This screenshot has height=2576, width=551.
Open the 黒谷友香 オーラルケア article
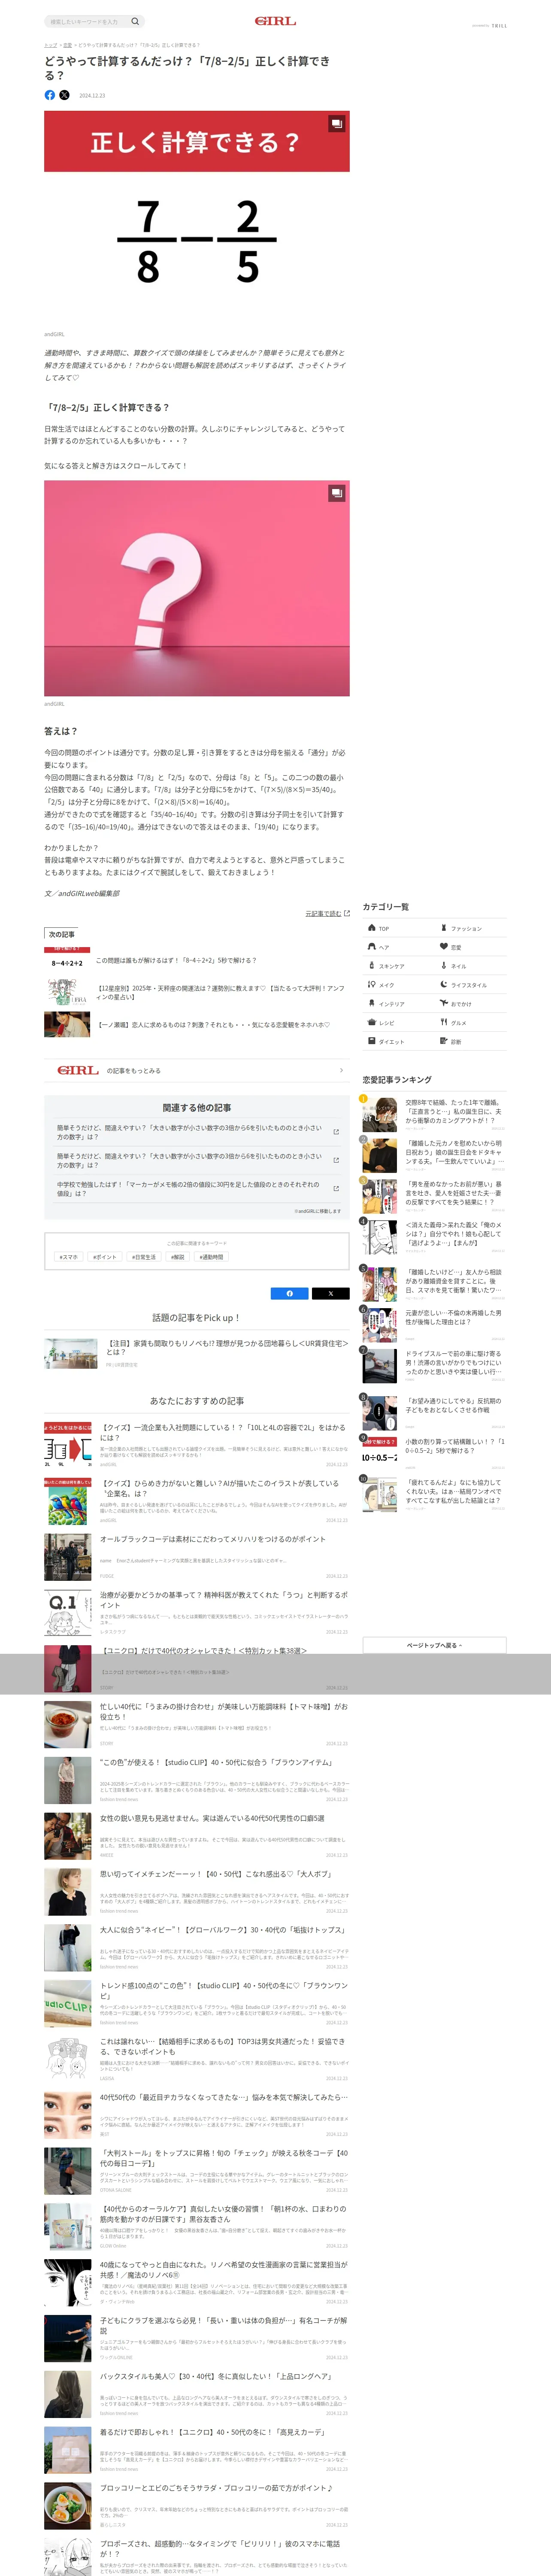pyautogui.click(x=197, y=2228)
